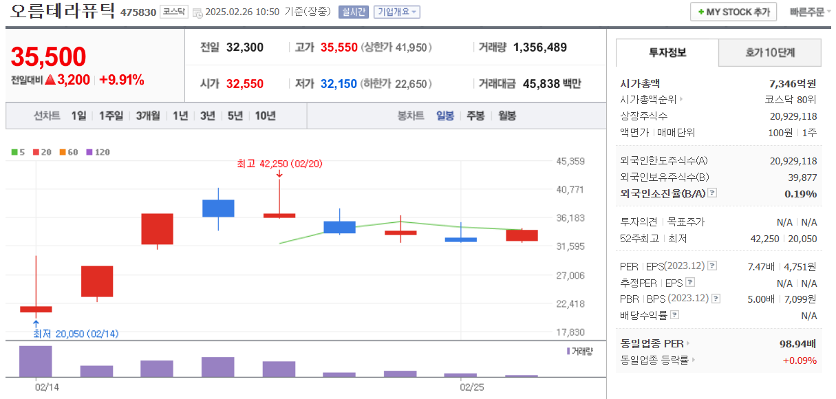Click the 실시간 badge
This screenshot has height=399, width=836.
pyautogui.click(x=352, y=12)
